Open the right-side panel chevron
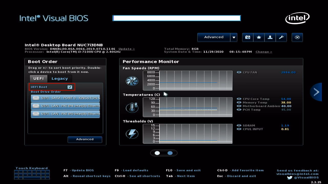The image size is (328, 184). [316, 92]
